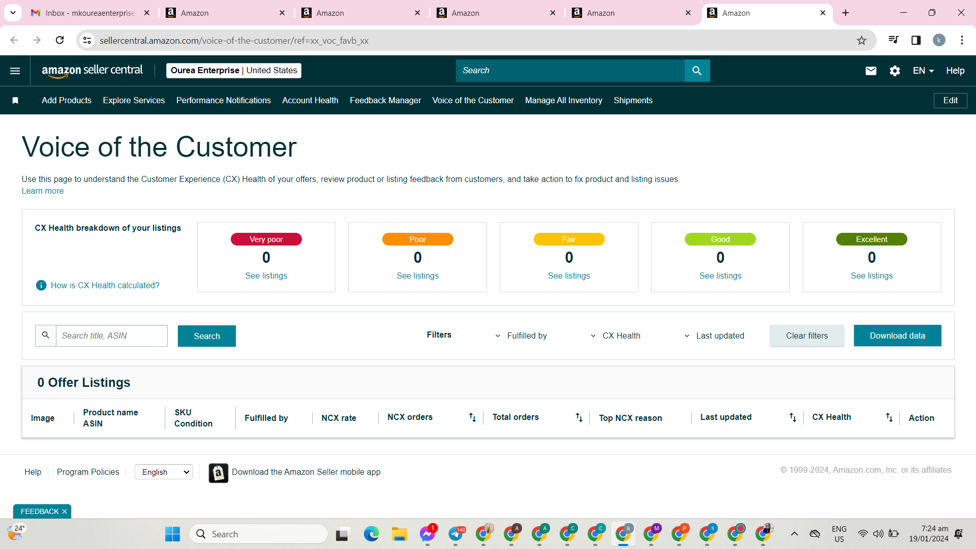Screen dimensions: 976x549
Task: Click Edit favorites bar button
Action: (x=951, y=101)
